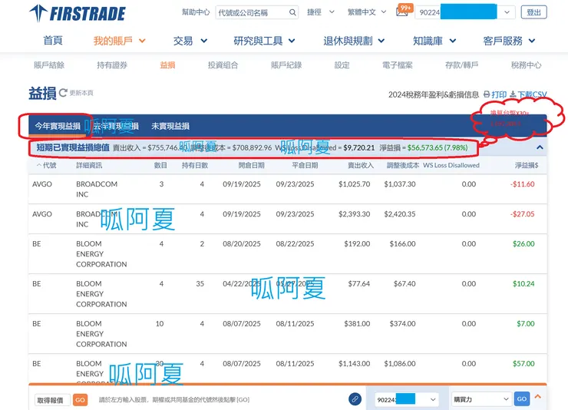Viewport: 568px width, 410px height.
Task: Expand the bottom trade bar orange caret
Action: tap(538, 397)
